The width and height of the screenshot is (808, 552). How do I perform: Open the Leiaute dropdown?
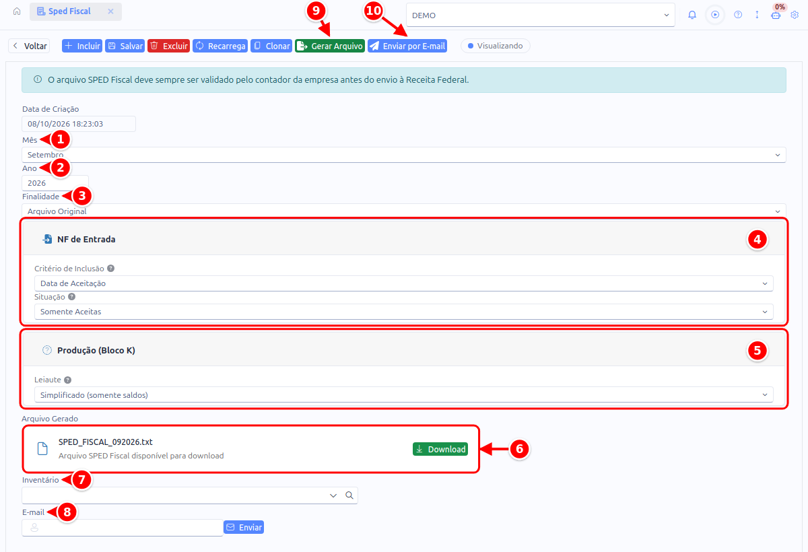pos(404,395)
